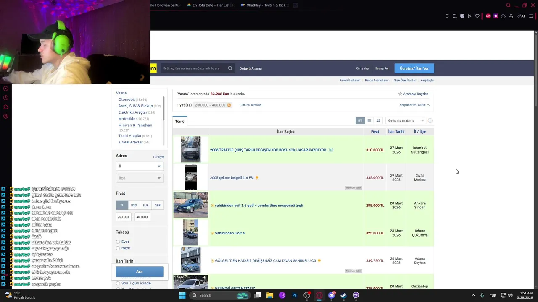This screenshot has height=302, width=538.
Task: Click the sorting info icon
Action: point(430,121)
